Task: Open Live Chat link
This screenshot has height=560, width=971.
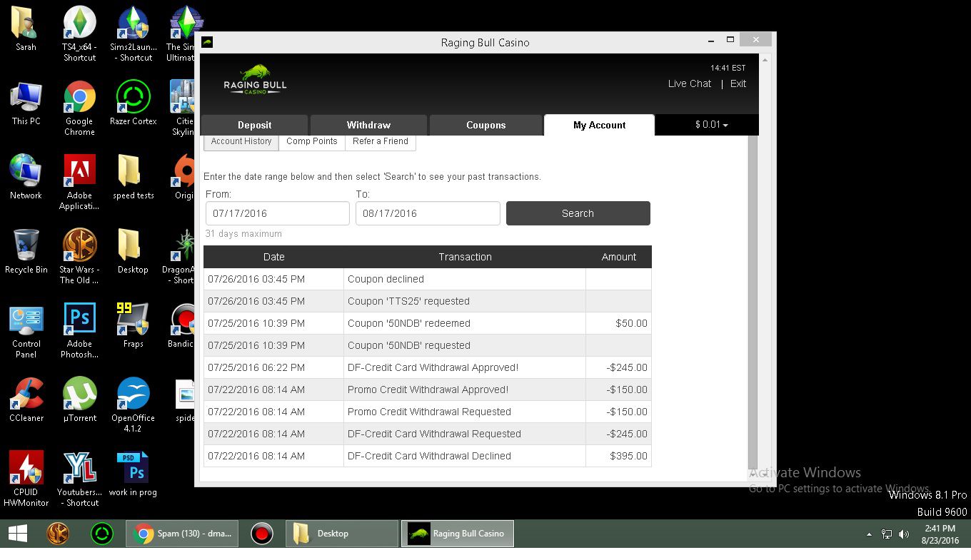Action: [x=690, y=83]
